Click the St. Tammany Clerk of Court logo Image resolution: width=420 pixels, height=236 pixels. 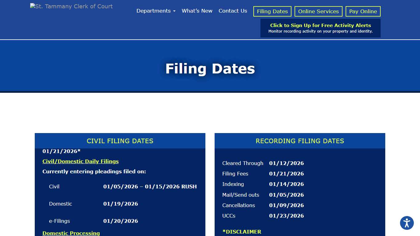coord(71,6)
